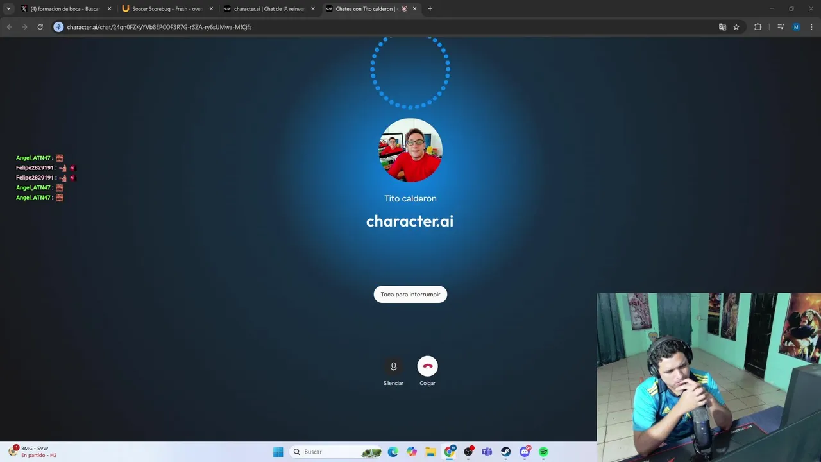Reload the character.ai page
Screen dimensions: 821x462
pos(40,27)
